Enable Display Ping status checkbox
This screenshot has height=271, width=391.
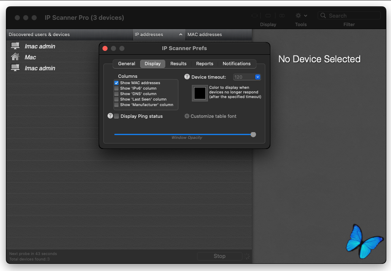point(116,116)
